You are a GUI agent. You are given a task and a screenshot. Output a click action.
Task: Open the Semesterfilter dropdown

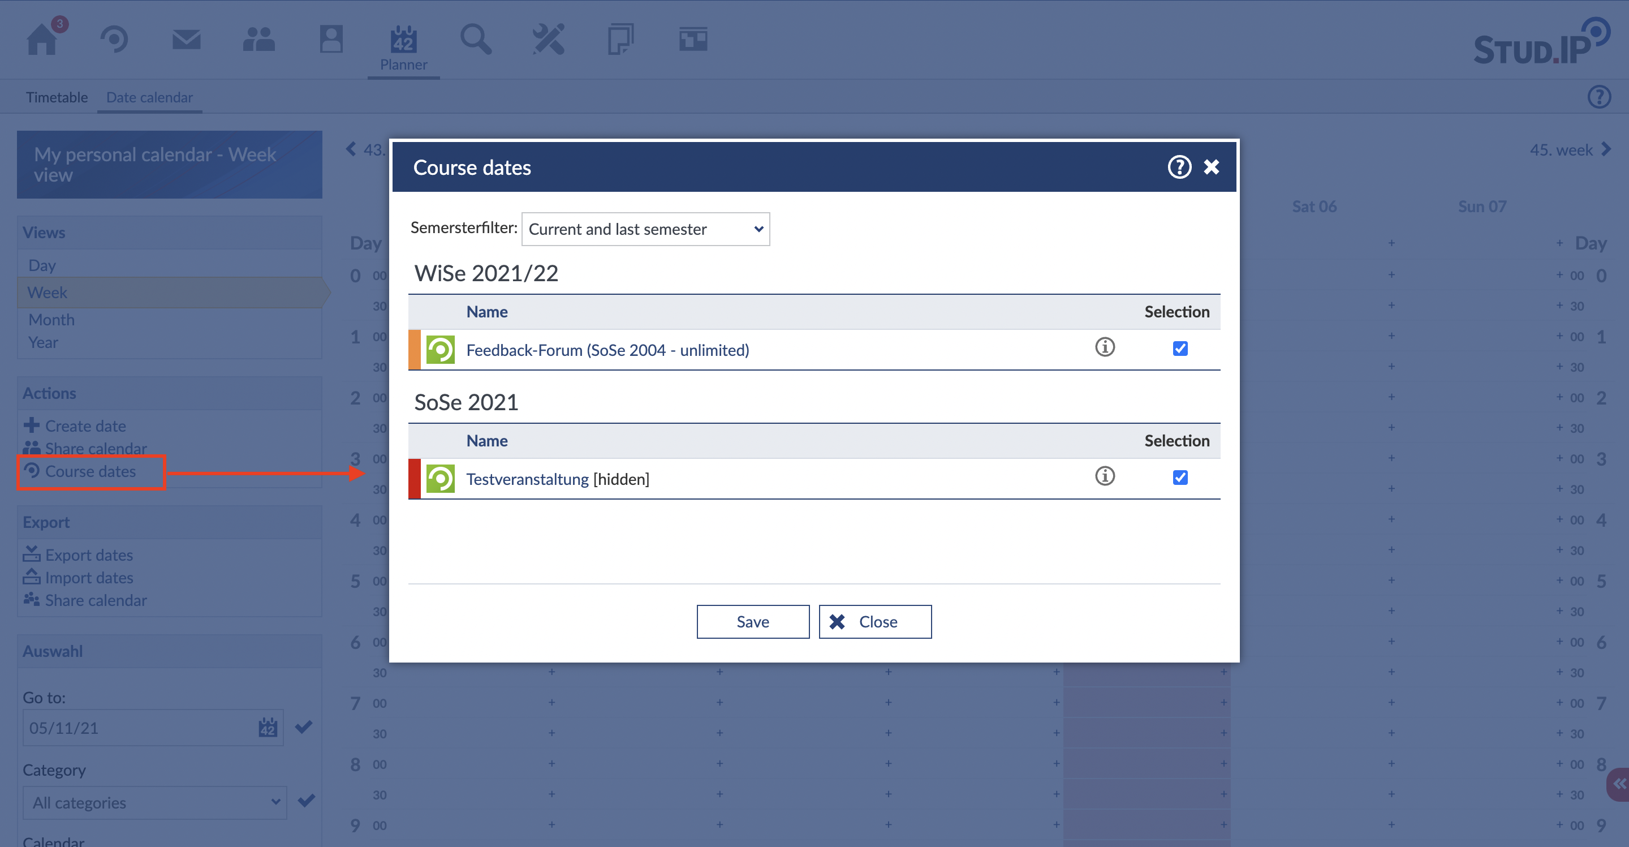coord(645,229)
